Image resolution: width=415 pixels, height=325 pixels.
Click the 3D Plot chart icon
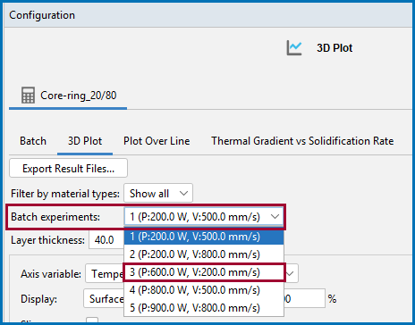(294, 48)
